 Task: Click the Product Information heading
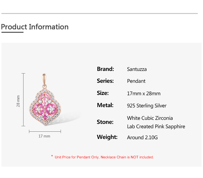(35, 27)
